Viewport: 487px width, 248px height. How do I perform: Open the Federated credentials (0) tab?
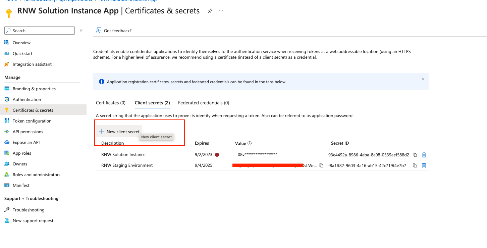(204, 103)
